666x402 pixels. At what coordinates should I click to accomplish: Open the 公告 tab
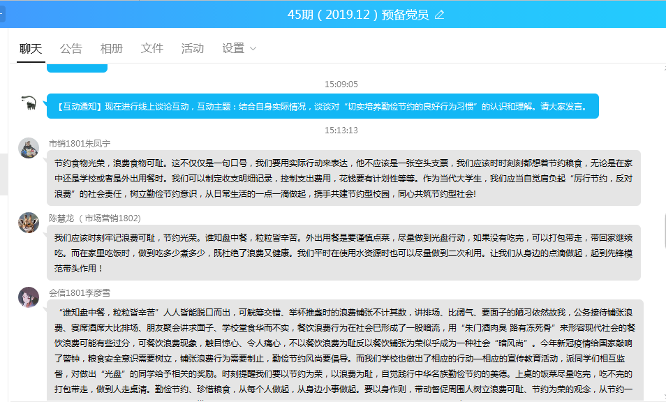(x=71, y=49)
